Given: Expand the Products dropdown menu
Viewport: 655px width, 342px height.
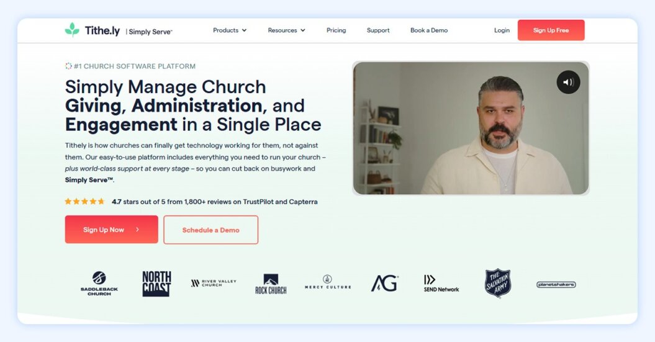Looking at the screenshot, I should click(x=230, y=30).
